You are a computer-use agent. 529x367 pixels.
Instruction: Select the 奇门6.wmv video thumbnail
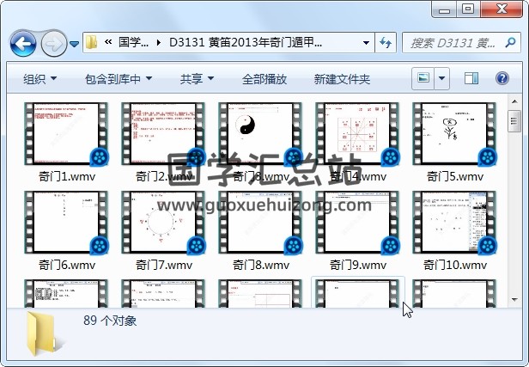pos(66,222)
